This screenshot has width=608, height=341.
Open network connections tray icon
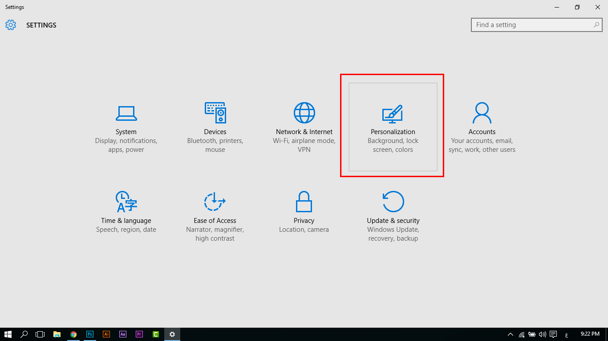click(522, 334)
